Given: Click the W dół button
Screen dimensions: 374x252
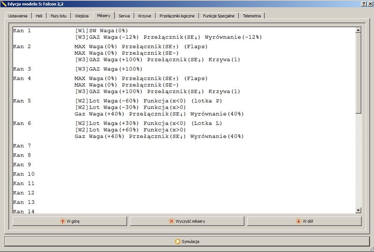Looking at the screenshot, I should point(304,221).
